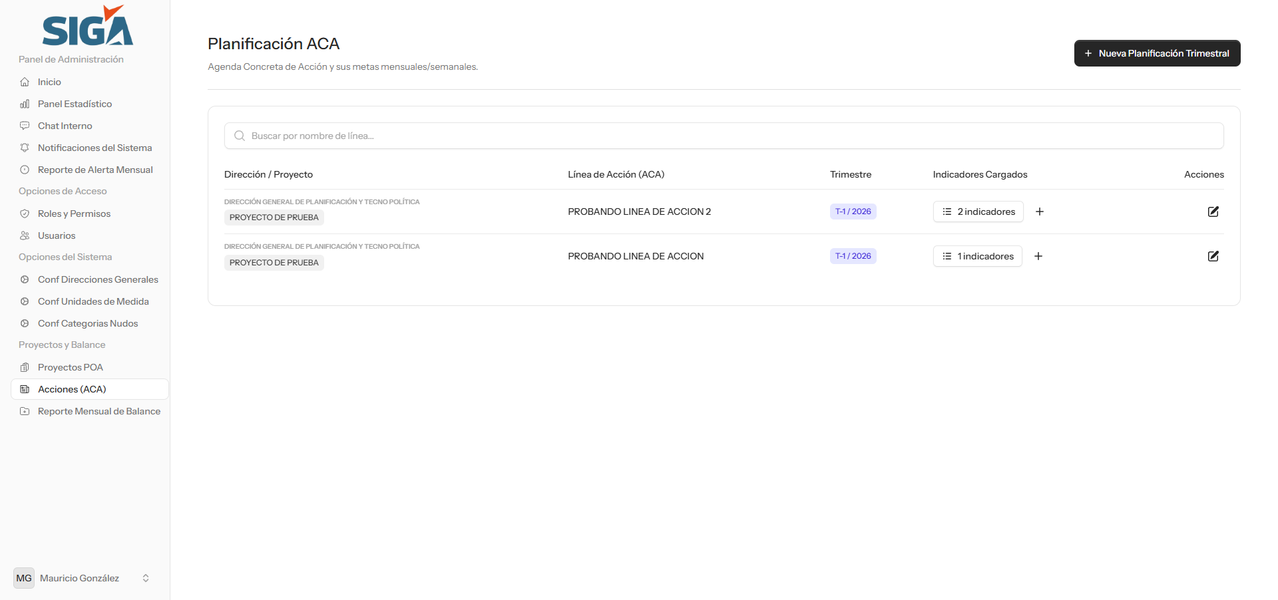1278x600 pixels.
Task: Click the MG user avatar
Action: [24, 578]
